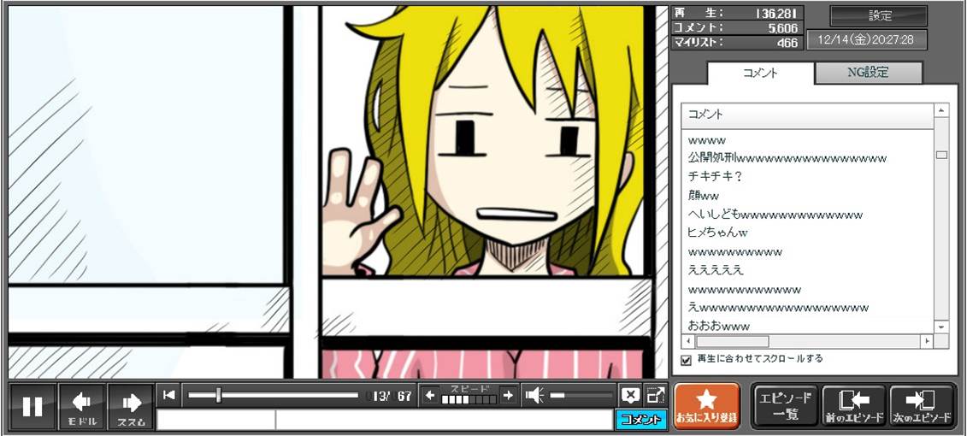Submit comment with blue コメント button
Screen dimensions: 967x436
pos(640,420)
